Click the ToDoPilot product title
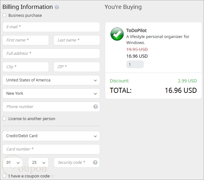This screenshot has height=180, width=204. pos(136,30)
